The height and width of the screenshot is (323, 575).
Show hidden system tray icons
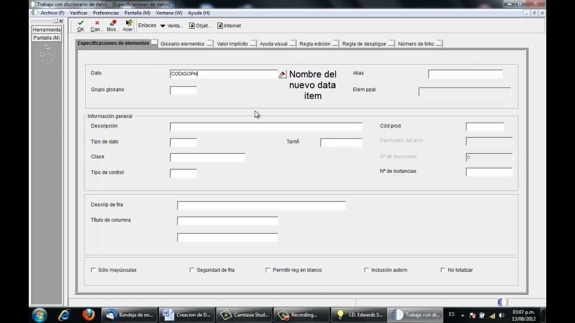tap(463, 315)
